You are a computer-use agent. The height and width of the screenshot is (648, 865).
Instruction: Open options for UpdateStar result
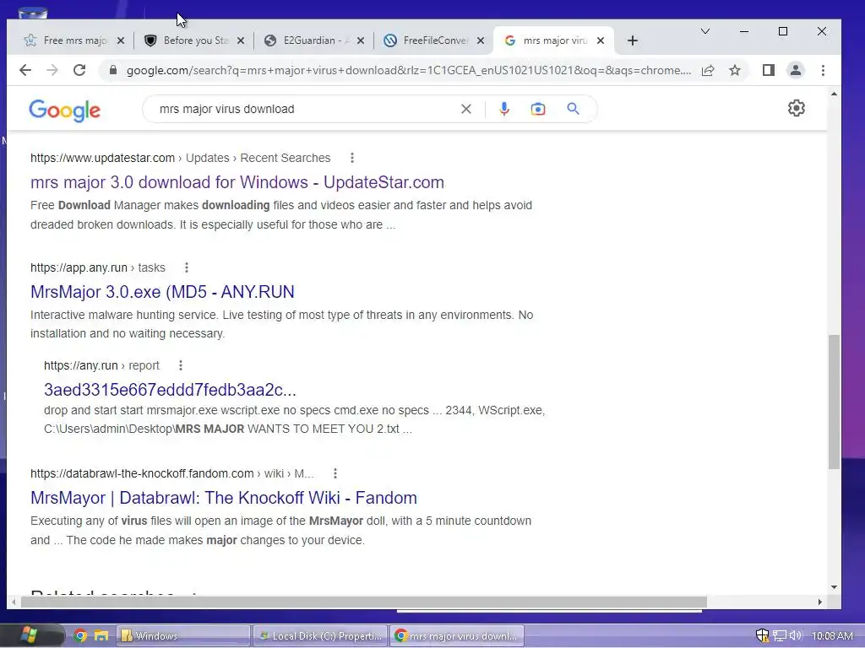point(352,158)
